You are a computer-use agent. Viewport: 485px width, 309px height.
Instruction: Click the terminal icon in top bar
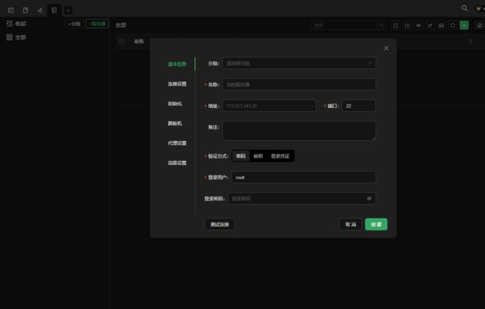11,10
